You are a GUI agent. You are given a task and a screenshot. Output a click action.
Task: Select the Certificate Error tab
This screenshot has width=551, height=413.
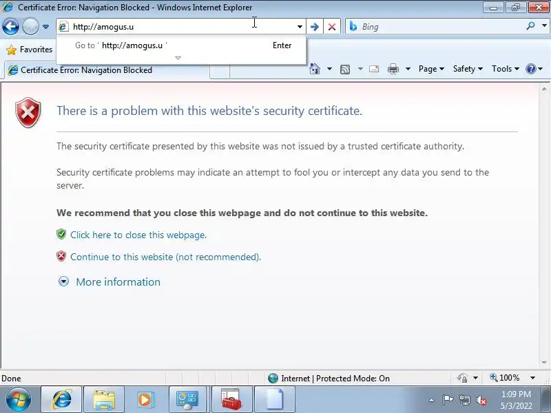(107, 70)
